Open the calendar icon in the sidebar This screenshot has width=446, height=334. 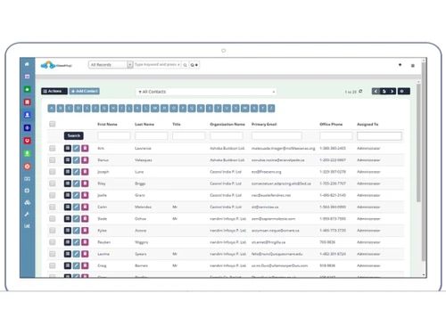coord(27,77)
